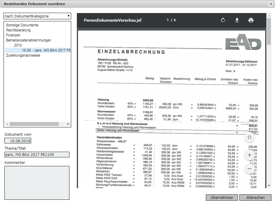
Task: Open the nach Dokumentkategorie dropdown
Action: pos(37,16)
